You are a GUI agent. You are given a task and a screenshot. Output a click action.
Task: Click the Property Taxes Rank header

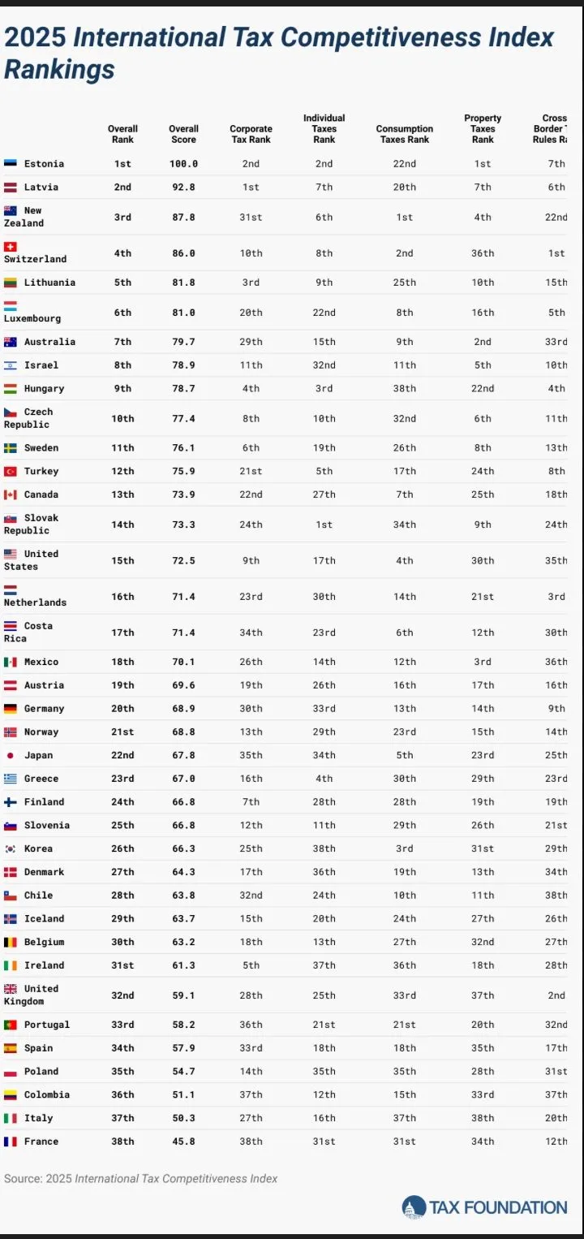pos(483,129)
